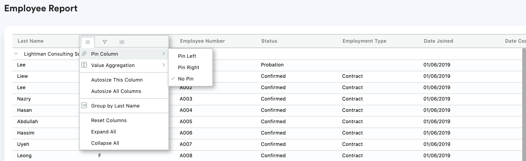The image size is (526, 161).
Task: Click the Status column header
Action: pos(269,41)
